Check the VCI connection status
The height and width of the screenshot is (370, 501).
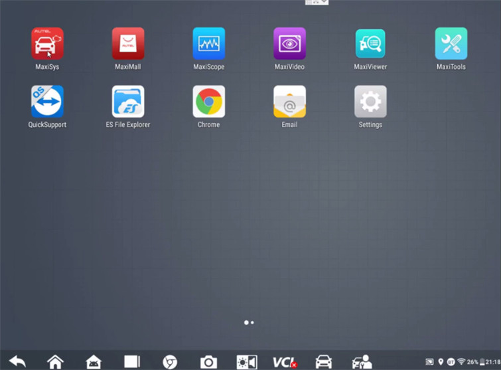pyautogui.click(x=285, y=362)
